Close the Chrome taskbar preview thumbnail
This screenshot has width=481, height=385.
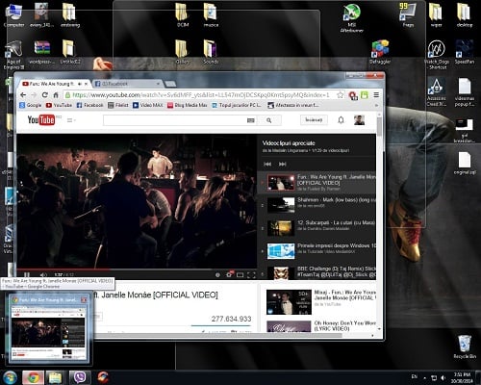[x=84, y=300]
